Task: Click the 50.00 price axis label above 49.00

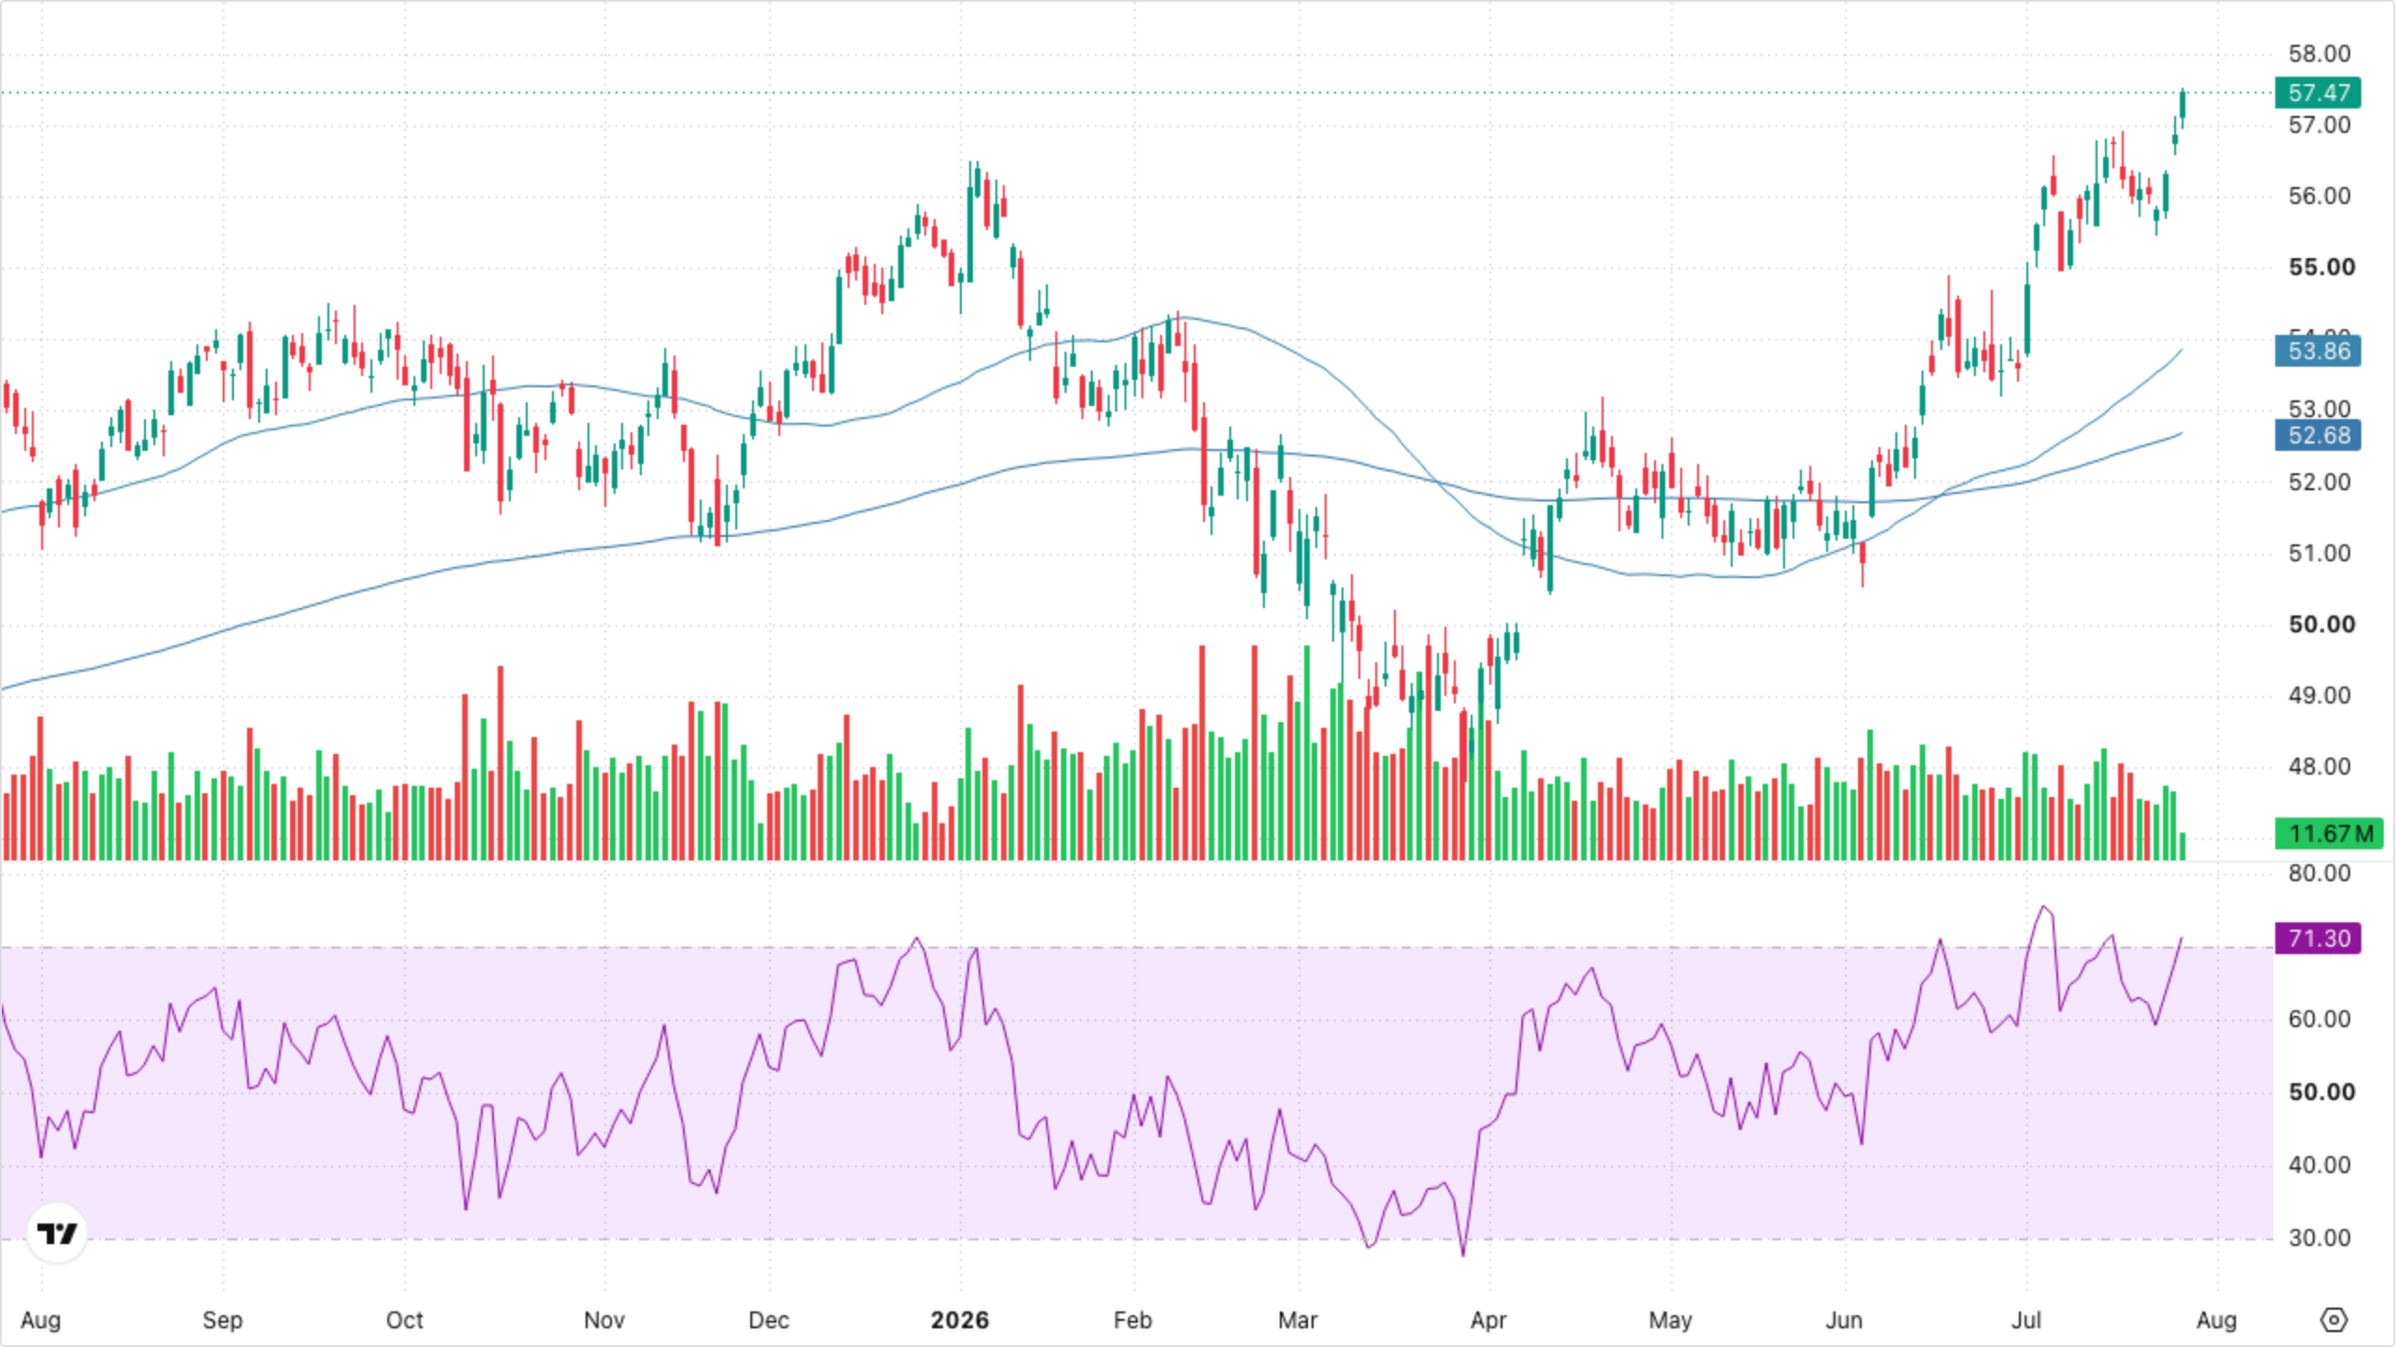Action: (2322, 624)
